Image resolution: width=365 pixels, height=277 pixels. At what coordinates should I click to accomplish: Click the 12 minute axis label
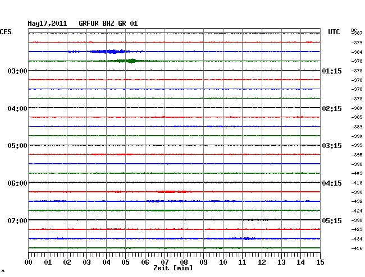coord(262,262)
